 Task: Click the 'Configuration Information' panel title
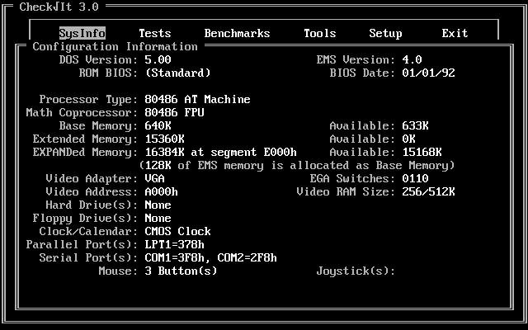tap(115, 46)
